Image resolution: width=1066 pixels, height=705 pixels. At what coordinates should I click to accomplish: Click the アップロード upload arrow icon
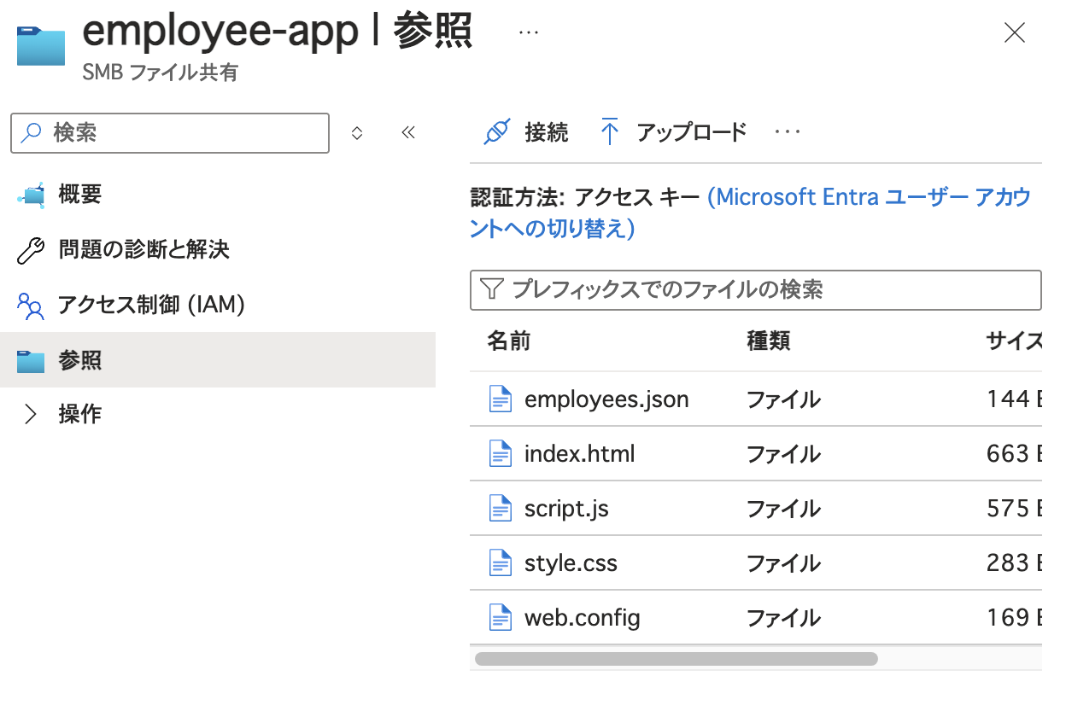[610, 131]
